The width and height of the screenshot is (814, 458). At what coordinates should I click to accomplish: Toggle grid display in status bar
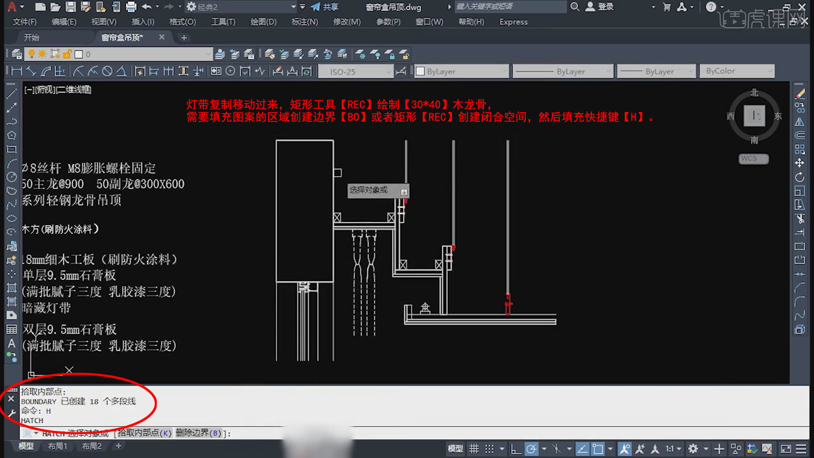click(474, 449)
